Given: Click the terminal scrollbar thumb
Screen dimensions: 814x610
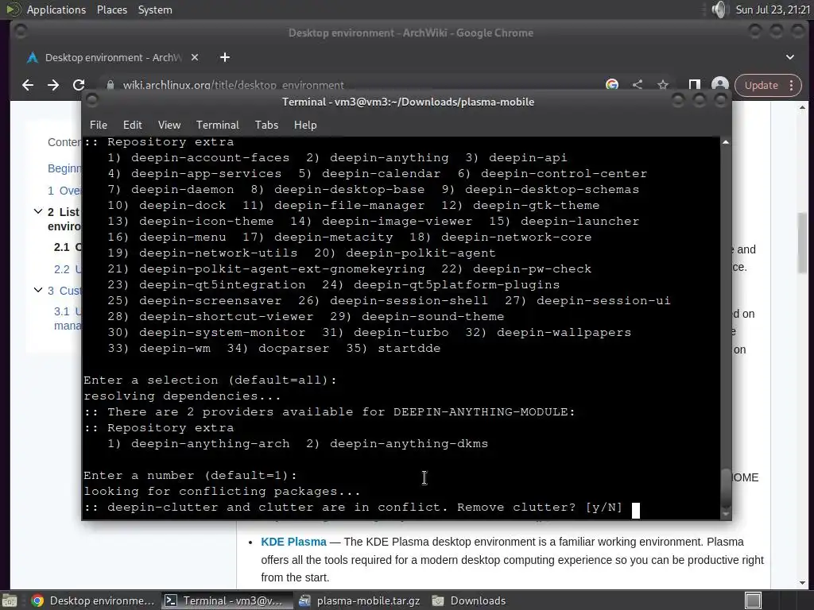Looking at the screenshot, I should pos(726,489).
